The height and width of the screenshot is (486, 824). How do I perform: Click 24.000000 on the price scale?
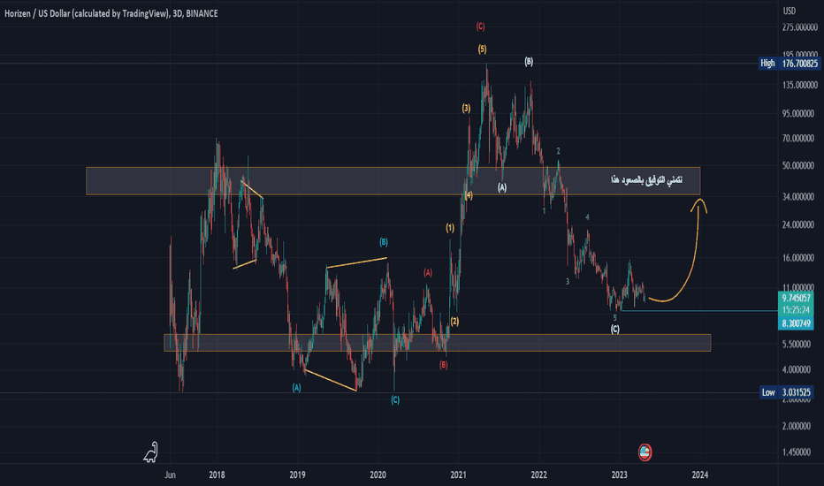800,224
